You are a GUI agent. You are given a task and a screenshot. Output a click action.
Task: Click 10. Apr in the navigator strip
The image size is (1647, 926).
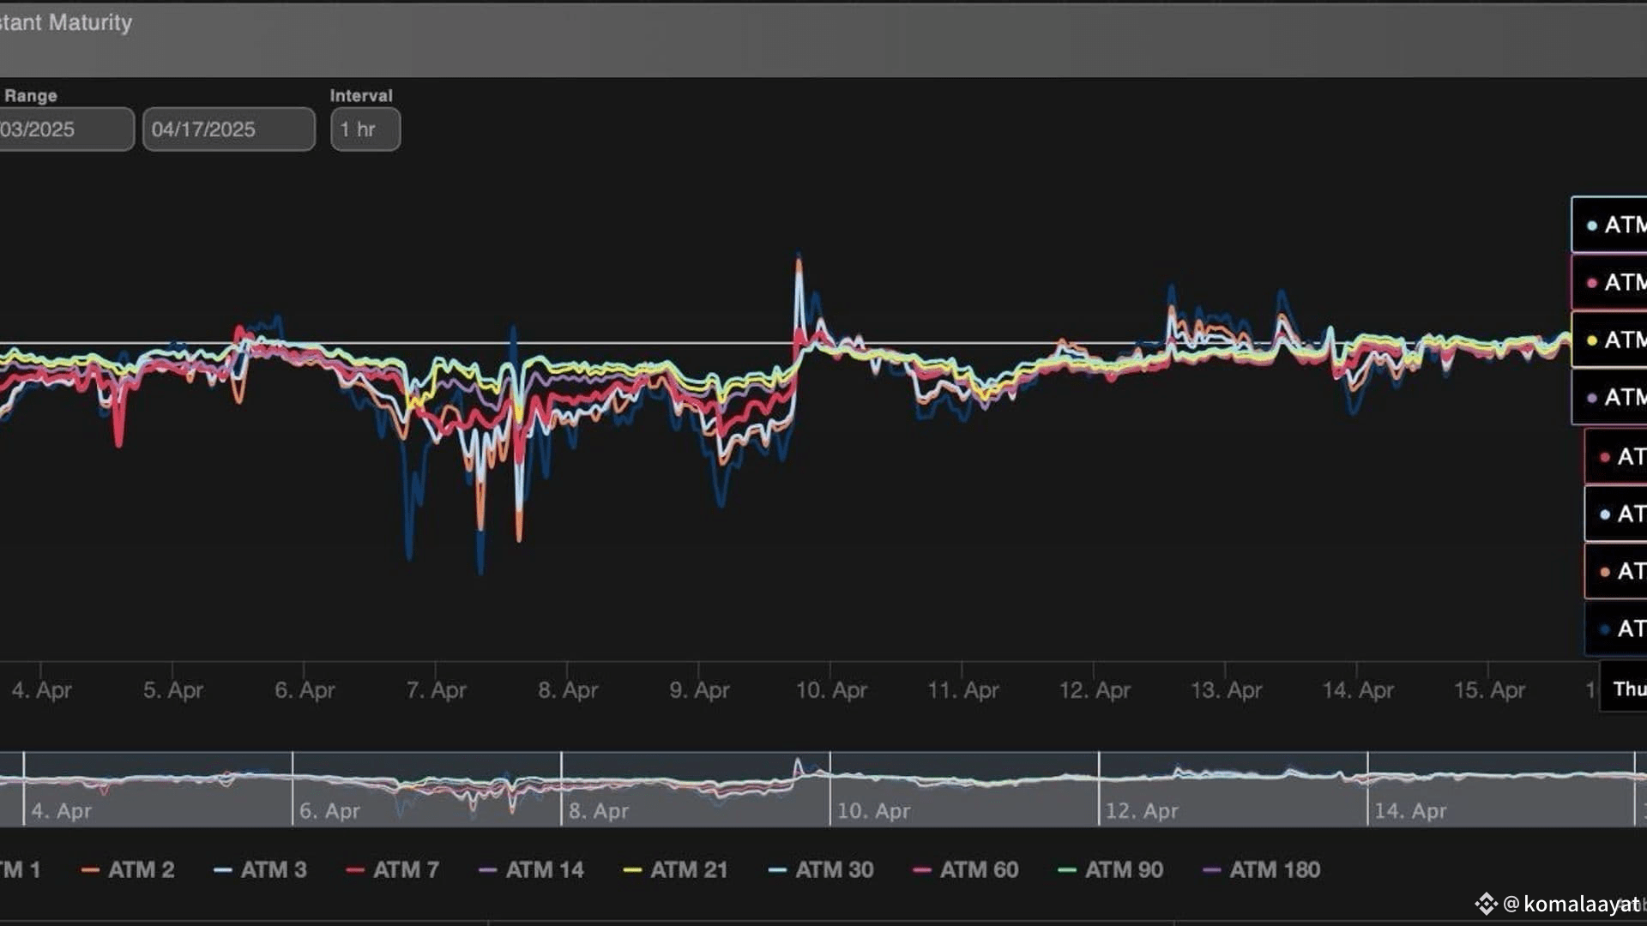(x=873, y=810)
